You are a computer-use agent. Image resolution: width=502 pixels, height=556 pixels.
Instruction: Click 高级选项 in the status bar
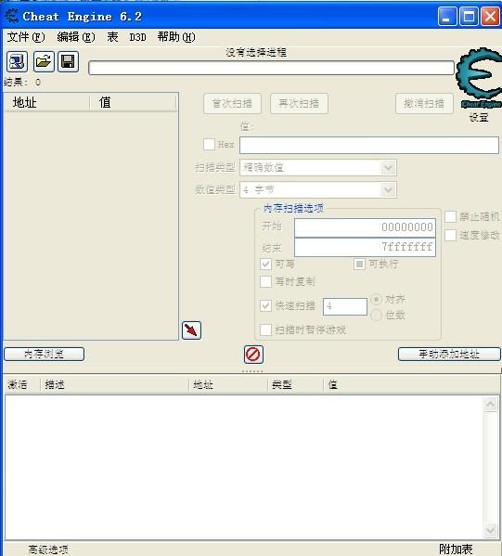[48, 550]
